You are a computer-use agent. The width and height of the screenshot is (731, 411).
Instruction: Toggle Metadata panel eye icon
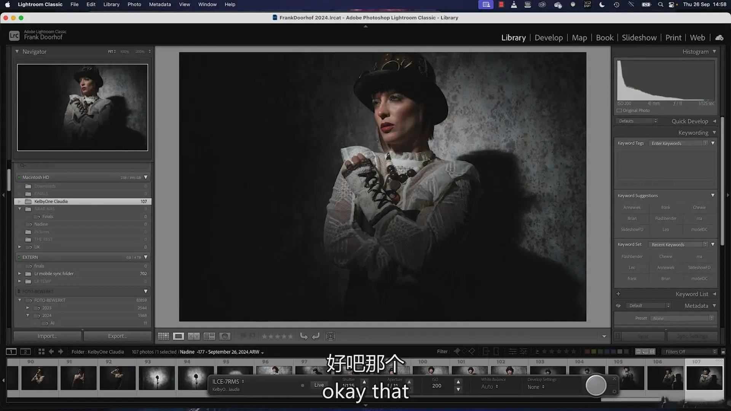click(x=618, y=306)
